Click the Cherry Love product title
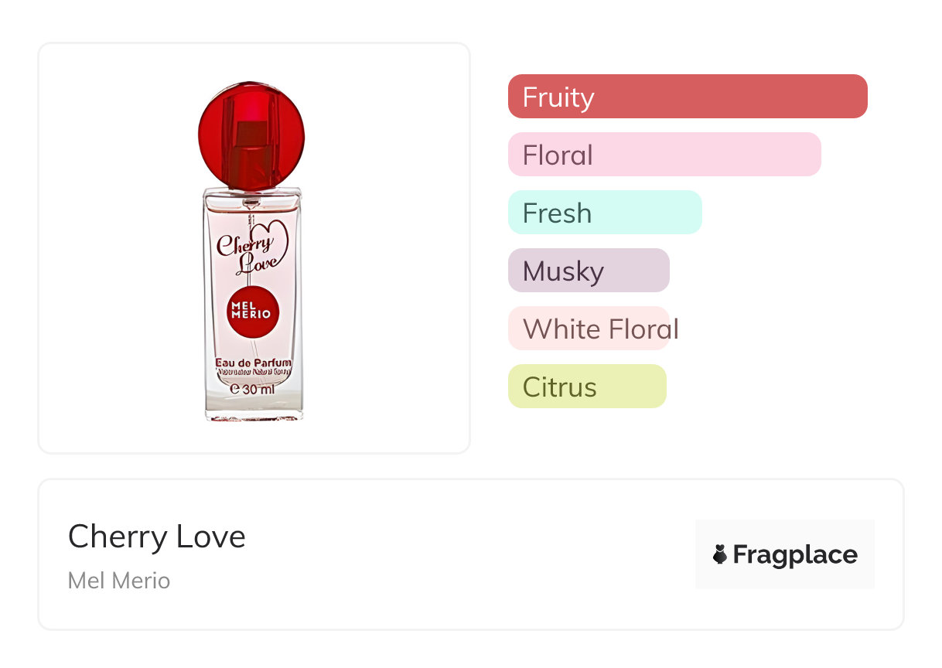The image size is (942, 668). coord(157,537)
